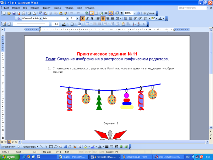The image size is (213, 160).
Task: Toggle justify alignment
Action: click(x=113, y=18)
